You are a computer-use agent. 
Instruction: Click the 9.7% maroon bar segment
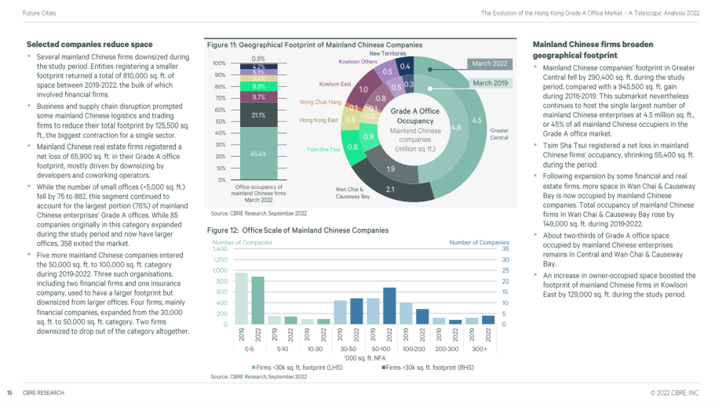click(x=259, y=97)
